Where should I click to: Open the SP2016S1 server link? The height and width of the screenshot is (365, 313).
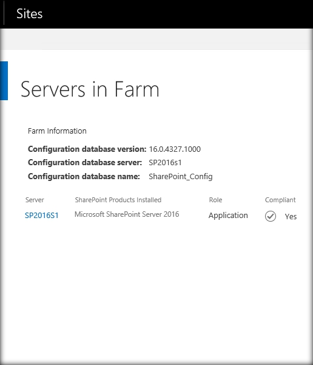point(42,216)
